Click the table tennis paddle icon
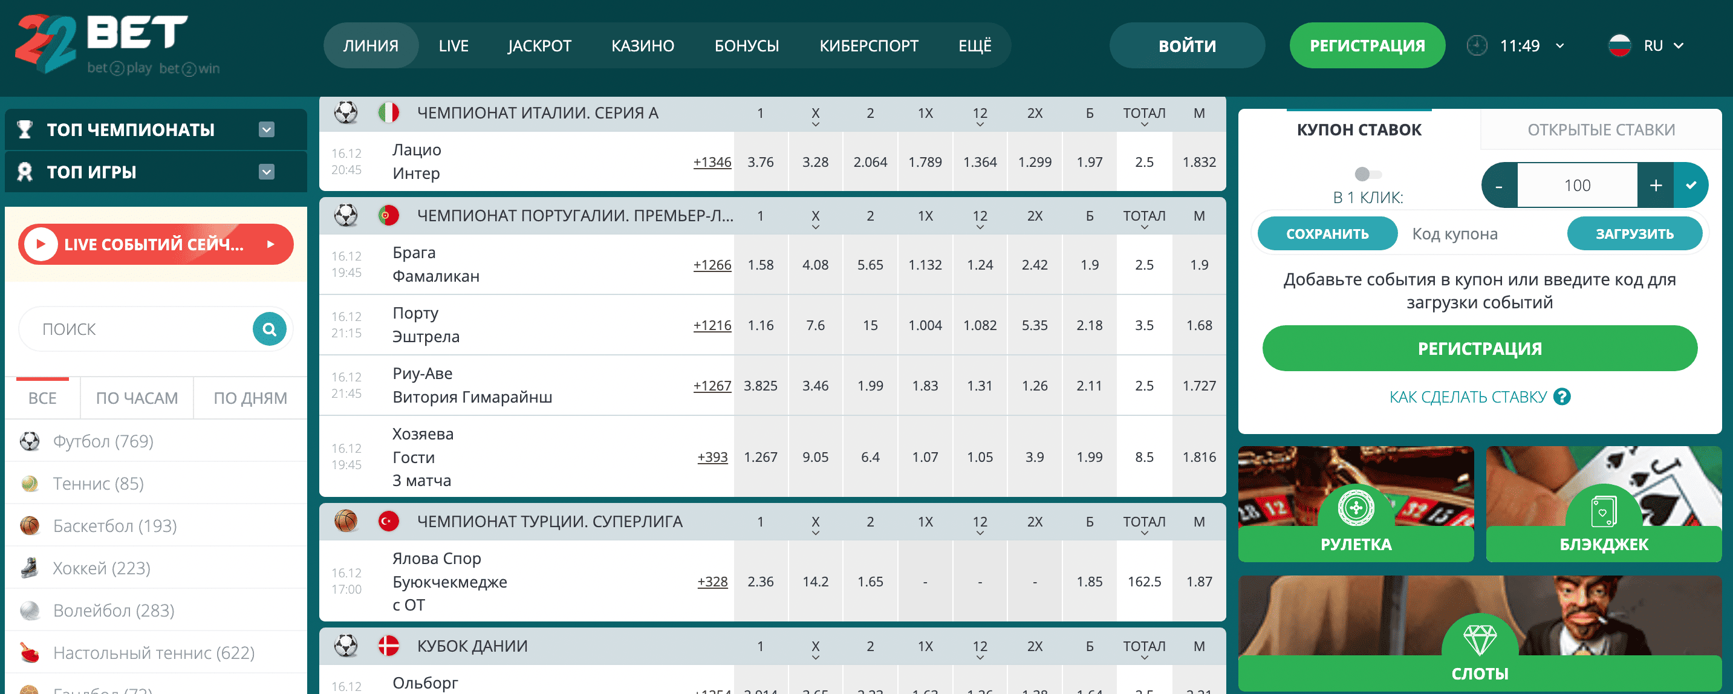Screen dimensions: 1733x694 pyautogui.click(x=30, y=652)
